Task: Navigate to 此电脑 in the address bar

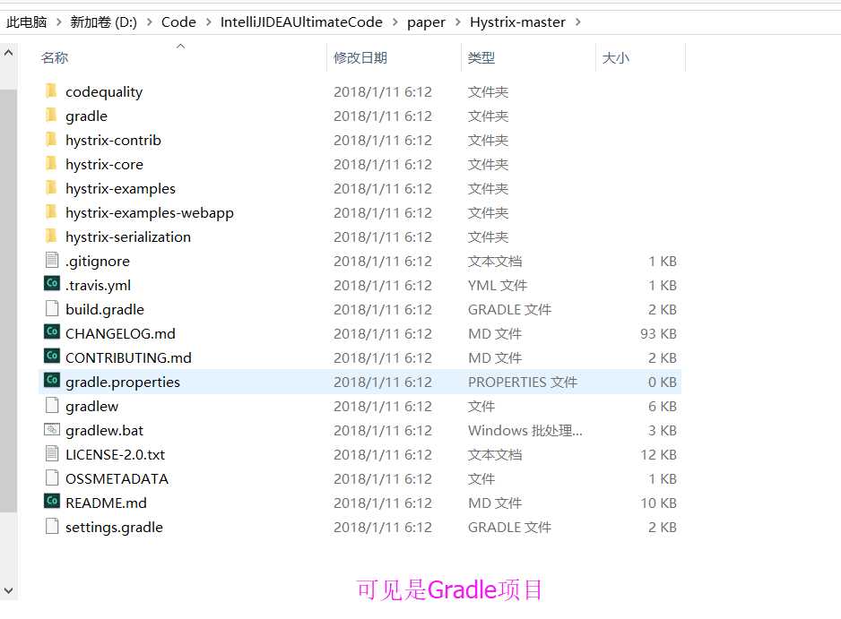Action: click(26, 22)
